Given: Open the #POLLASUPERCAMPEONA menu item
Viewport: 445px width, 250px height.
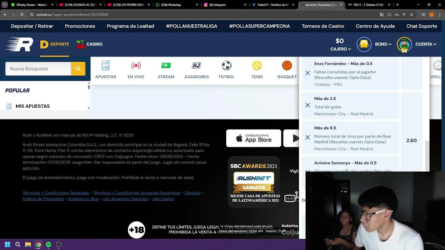Looking at the screenshot, I should (259, 26).
